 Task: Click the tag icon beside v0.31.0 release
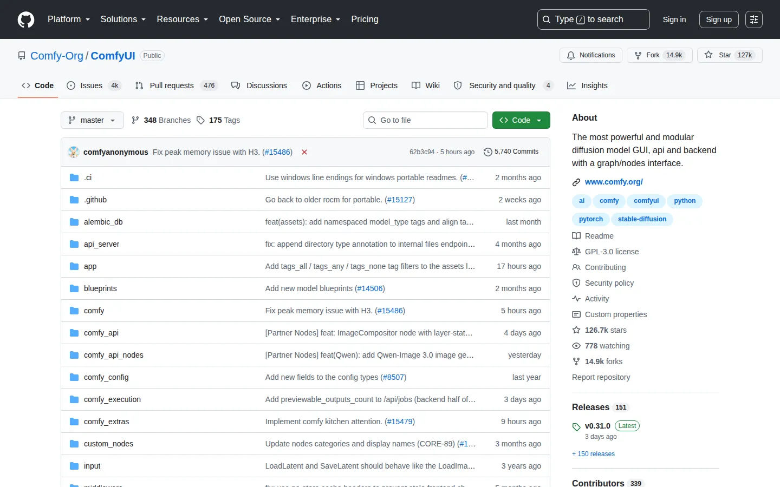(x=576, y=427)
